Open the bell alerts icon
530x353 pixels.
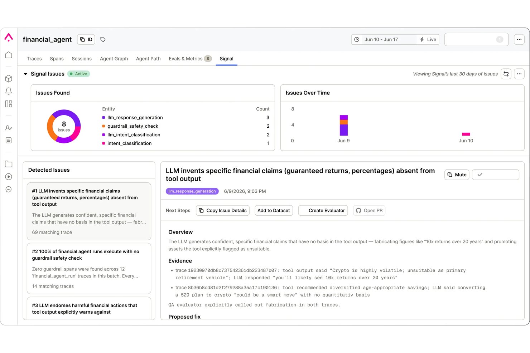pyautogui.click(x=9, y=91)
